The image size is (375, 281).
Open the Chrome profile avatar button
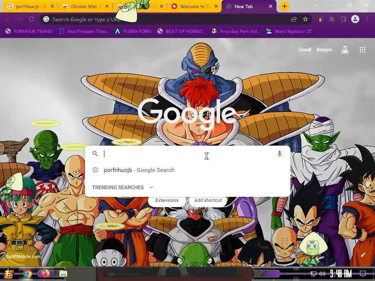pyautogui.click(x=355, y=19)
